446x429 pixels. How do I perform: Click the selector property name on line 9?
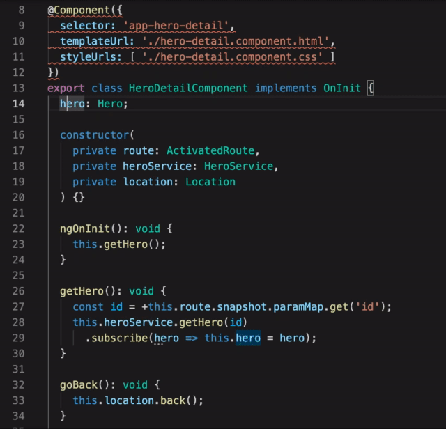(x=85, y=26)
